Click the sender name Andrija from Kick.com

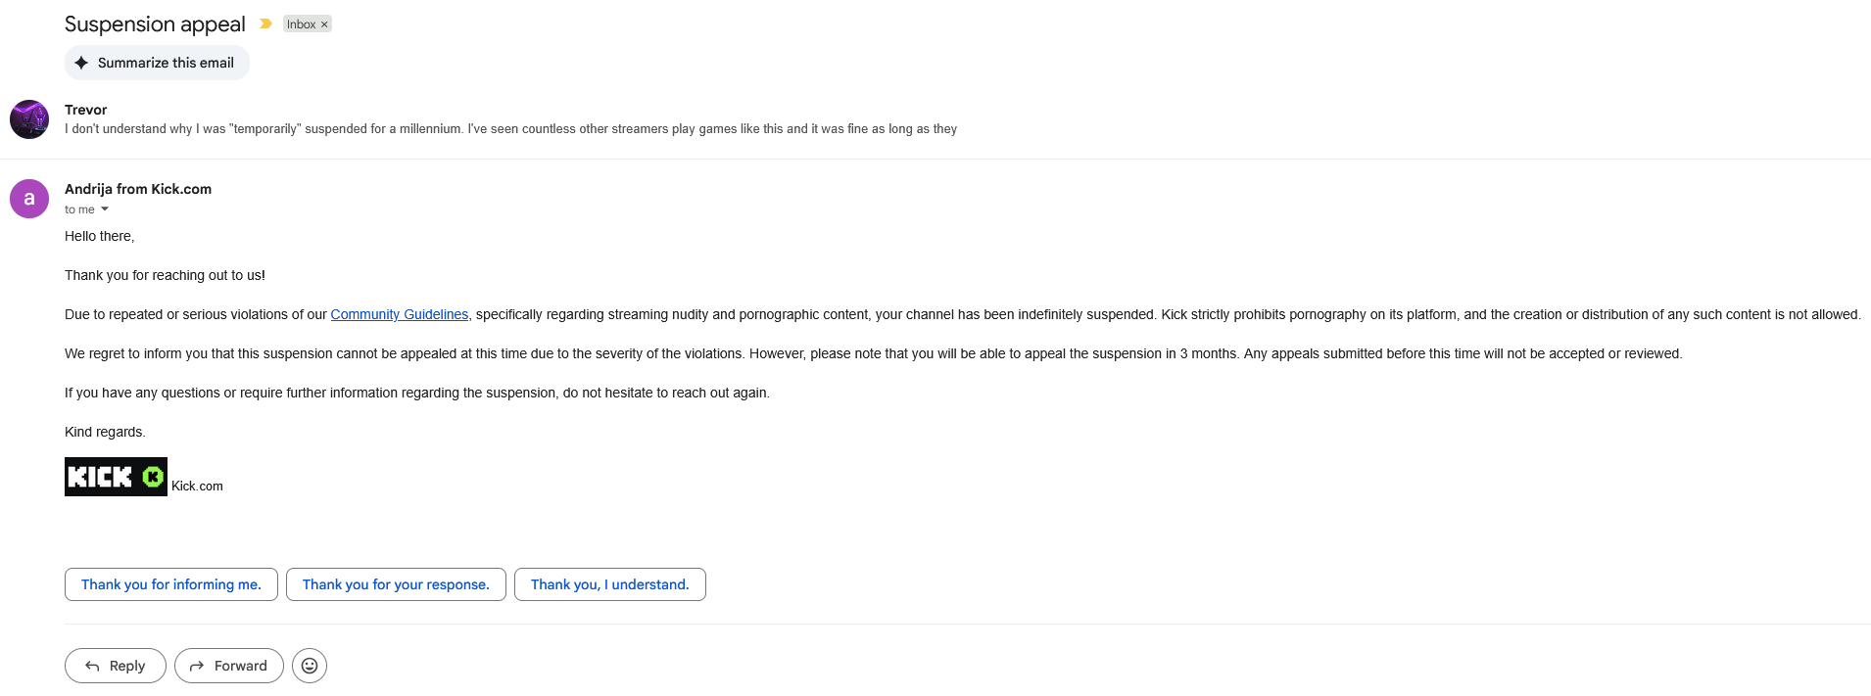[x=138, y=189]
